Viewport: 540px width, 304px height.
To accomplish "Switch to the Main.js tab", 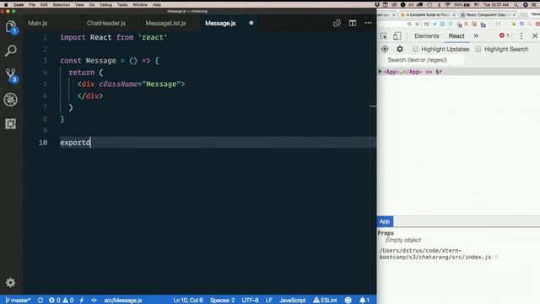I will coord(37,23).
